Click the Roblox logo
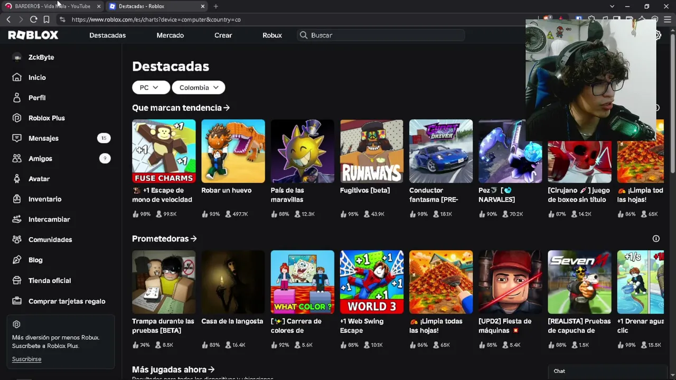676x380 pixels. 33,35
